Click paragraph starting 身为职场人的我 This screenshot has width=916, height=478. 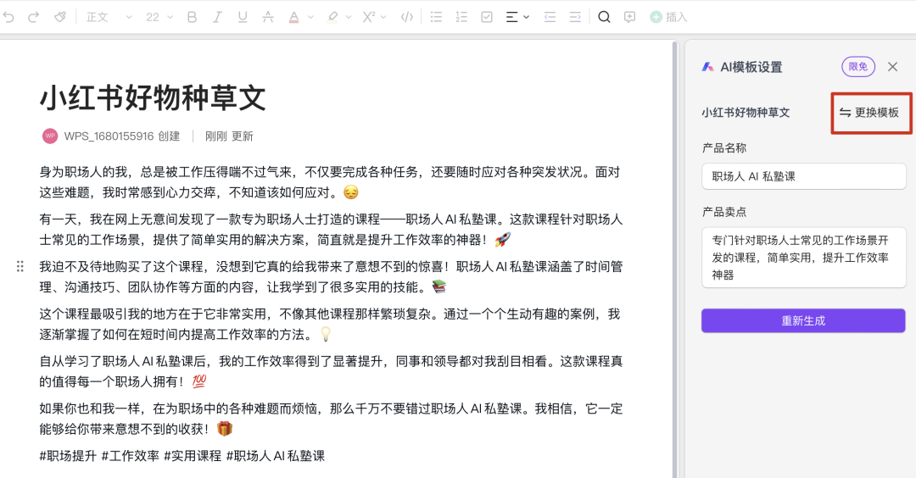click(x=331, y=182)
